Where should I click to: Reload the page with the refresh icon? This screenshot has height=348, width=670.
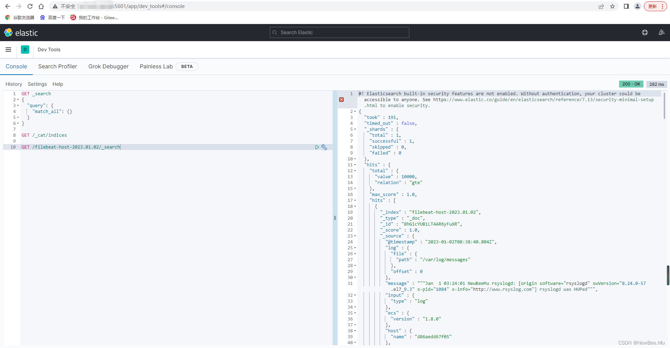[x=30, y=6]
